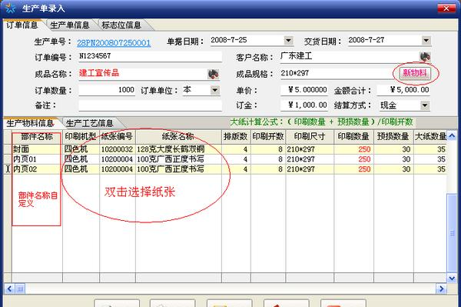Click the 客户名称 field showing 广东建工
Viewport: 461px width, 307px height.
tap(349, 56)
